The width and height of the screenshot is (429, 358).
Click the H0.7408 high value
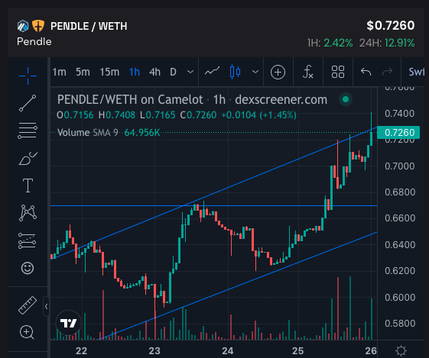[x=117, y=115]
